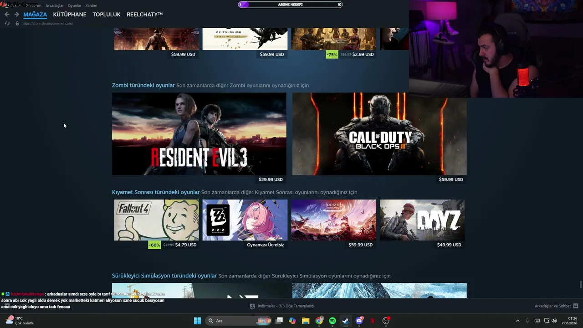Open network settings from the system tray
The width and height of the screenshot is (583, 328).
tap(547, 321)
